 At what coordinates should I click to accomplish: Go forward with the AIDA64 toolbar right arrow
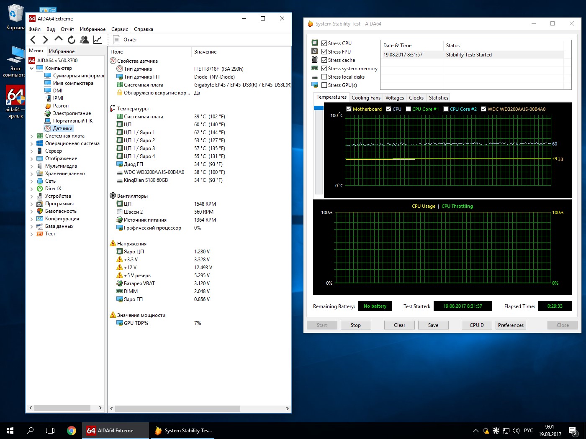46,40
